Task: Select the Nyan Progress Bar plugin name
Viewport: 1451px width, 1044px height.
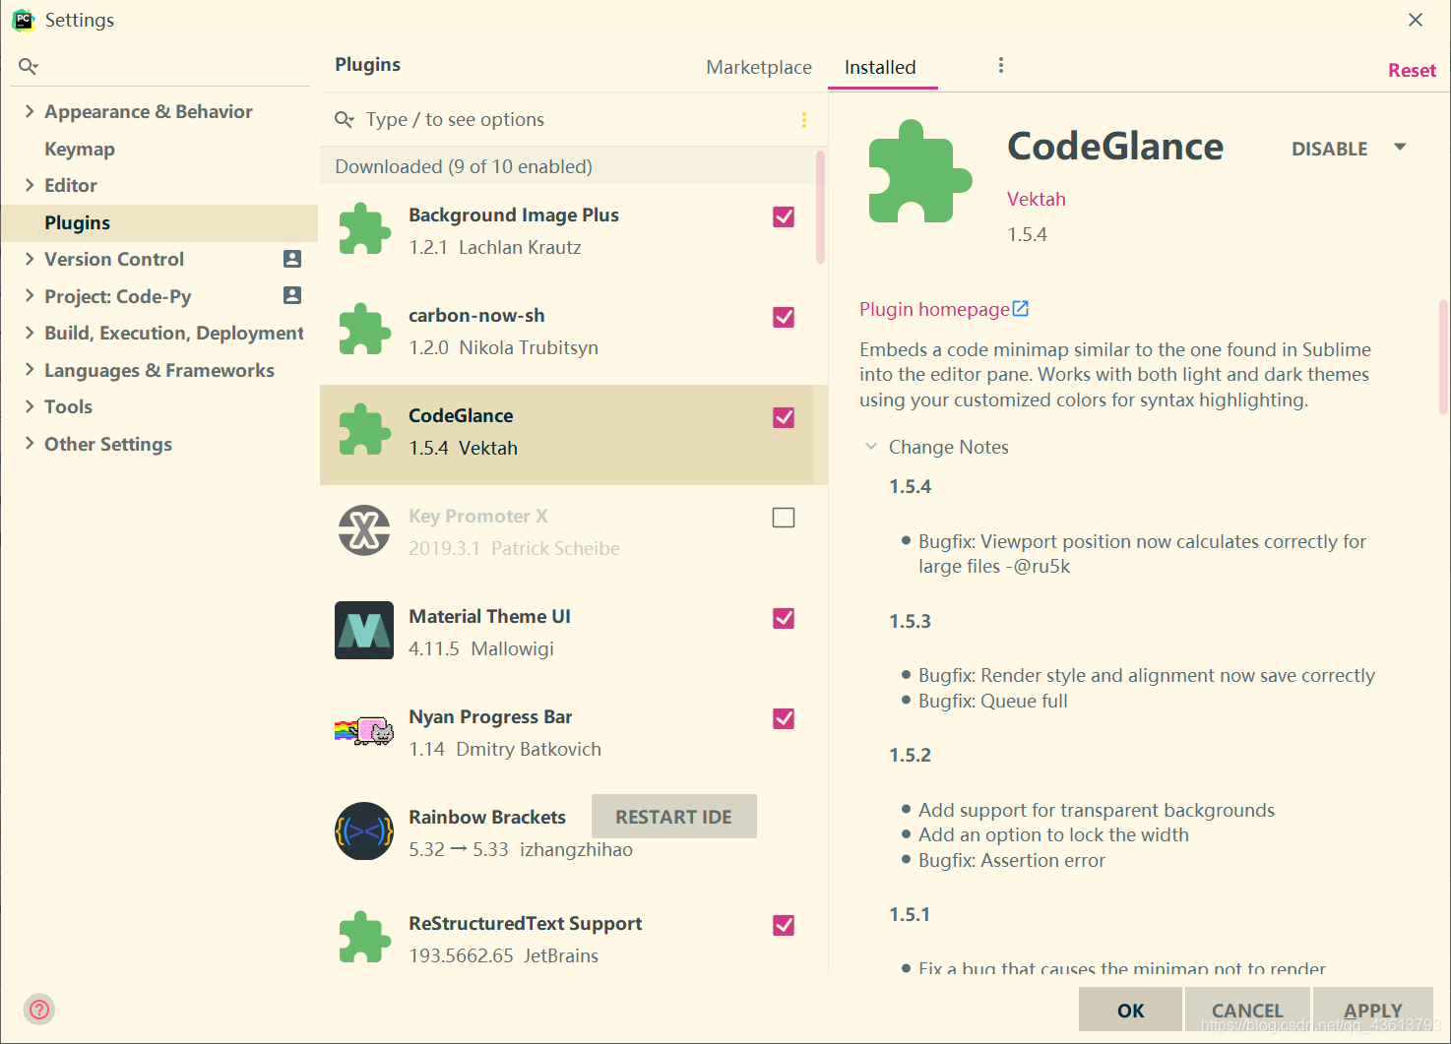Action: pos(490,716)
